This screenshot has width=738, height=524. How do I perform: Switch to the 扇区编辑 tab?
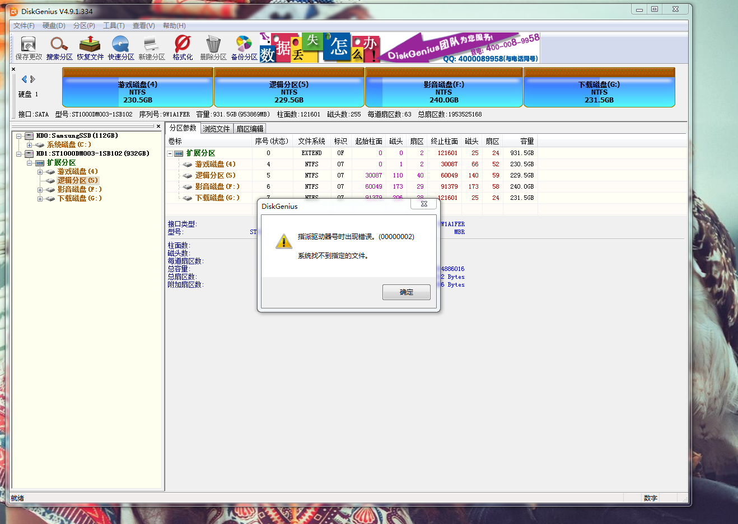(250, 129)
